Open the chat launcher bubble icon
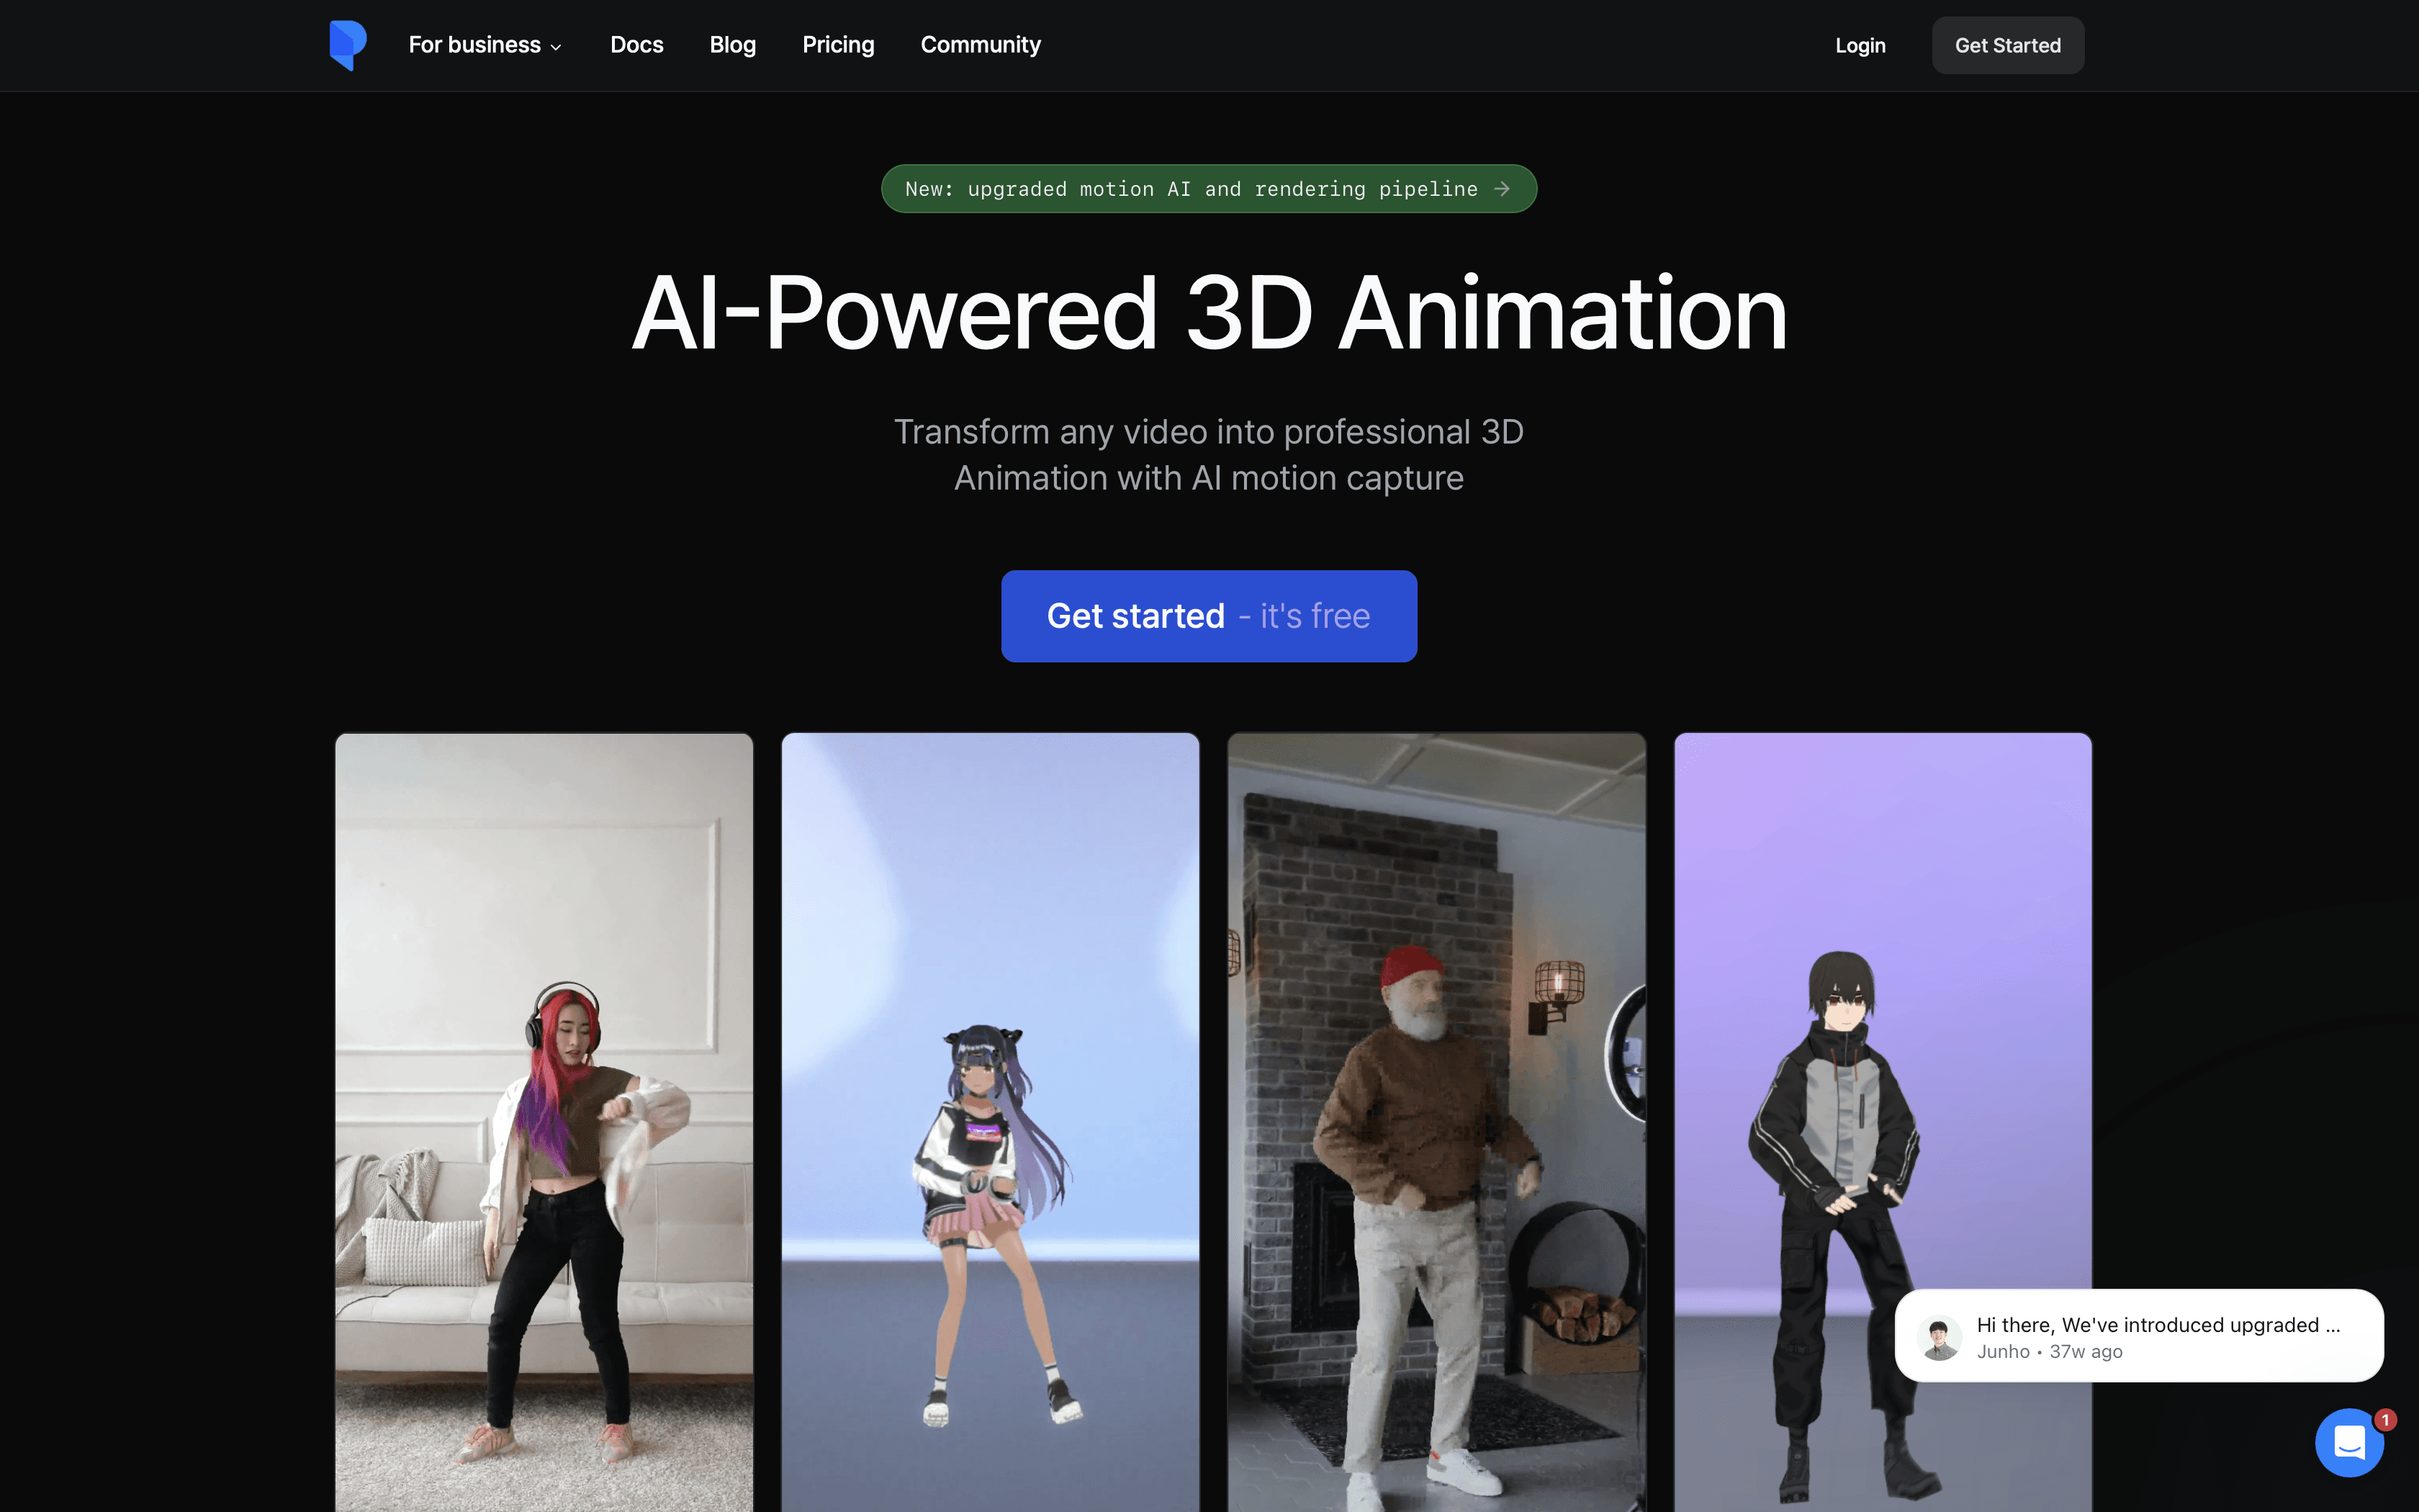 (2349, 1442)
